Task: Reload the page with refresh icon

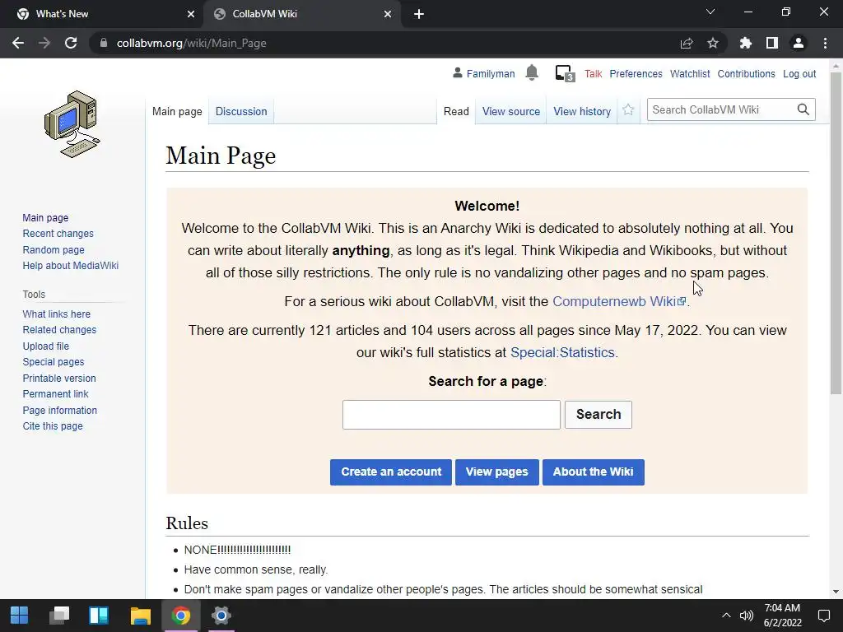Action: (71, 43)
